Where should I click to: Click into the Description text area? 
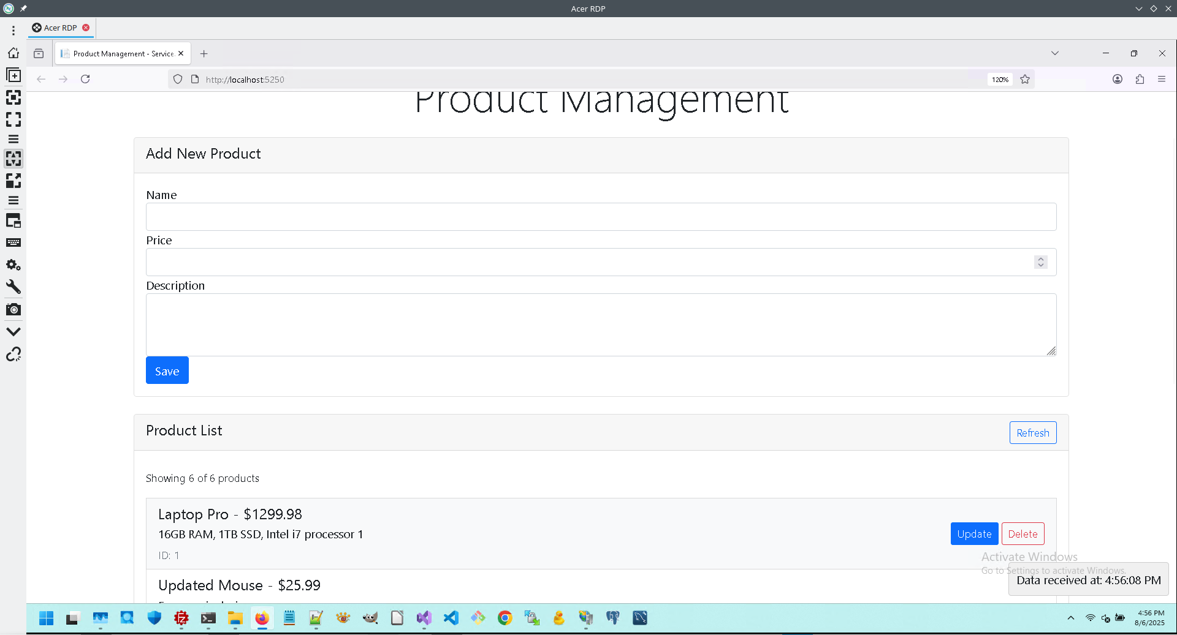(x=601, y=325)
